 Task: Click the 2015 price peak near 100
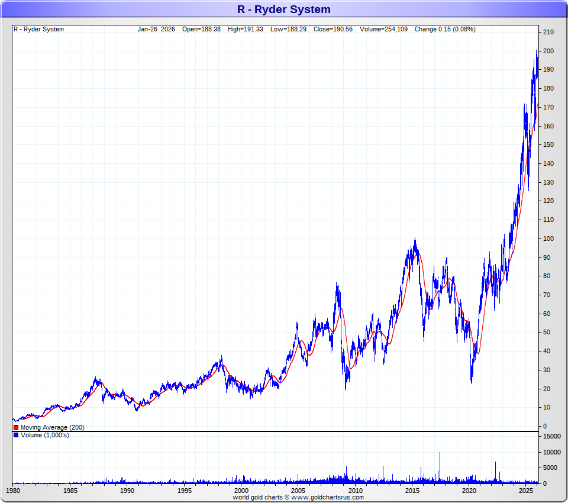point(415,239)
